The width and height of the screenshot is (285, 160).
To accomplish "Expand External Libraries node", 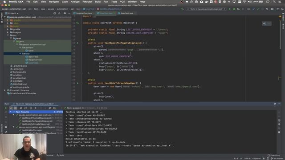I will point(5,90).
